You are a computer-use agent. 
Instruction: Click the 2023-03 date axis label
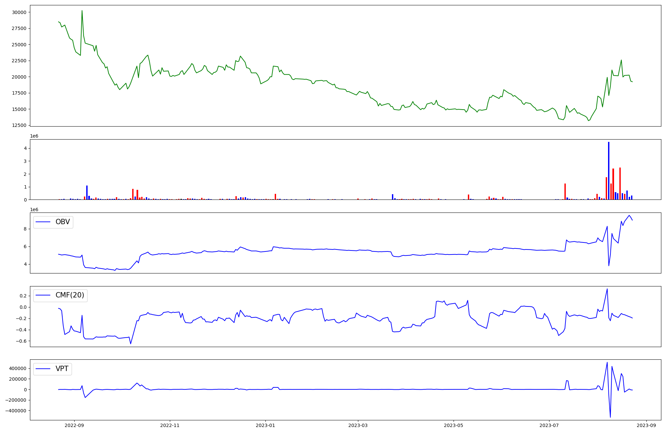[x=358, y=425]
